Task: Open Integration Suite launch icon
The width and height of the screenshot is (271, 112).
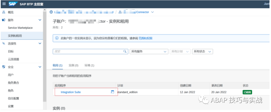Action: [112, 92]
